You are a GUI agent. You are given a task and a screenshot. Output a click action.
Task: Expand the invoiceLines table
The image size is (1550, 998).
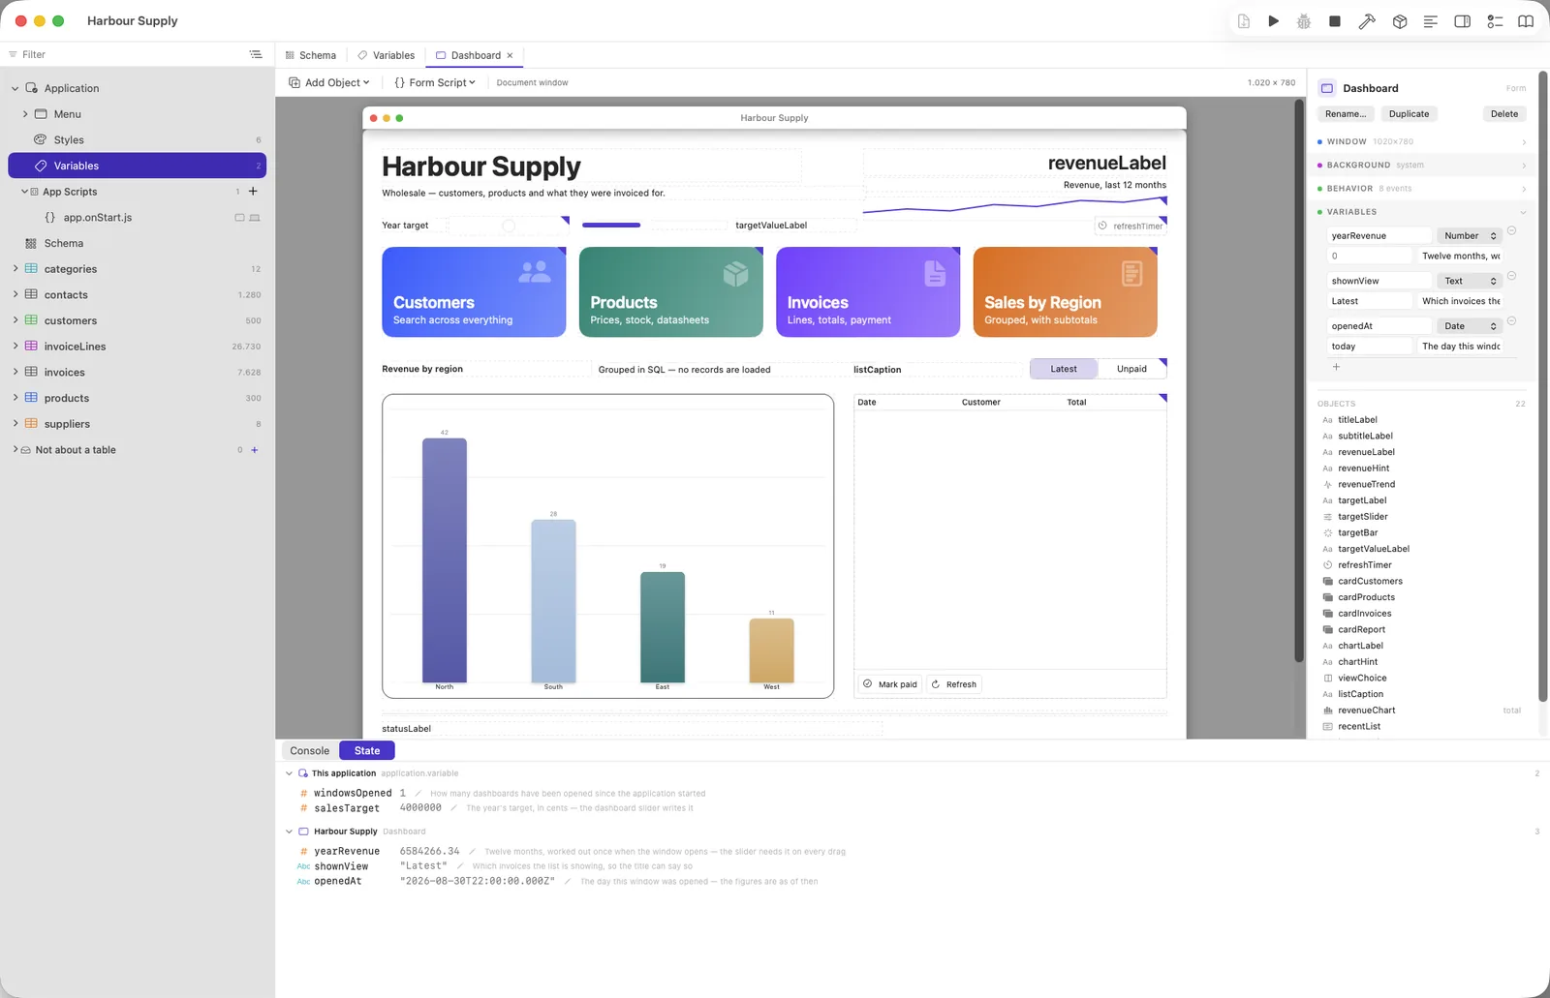(15, 347)
